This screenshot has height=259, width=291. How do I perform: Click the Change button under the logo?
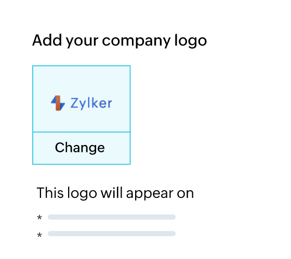pos(82,148)
